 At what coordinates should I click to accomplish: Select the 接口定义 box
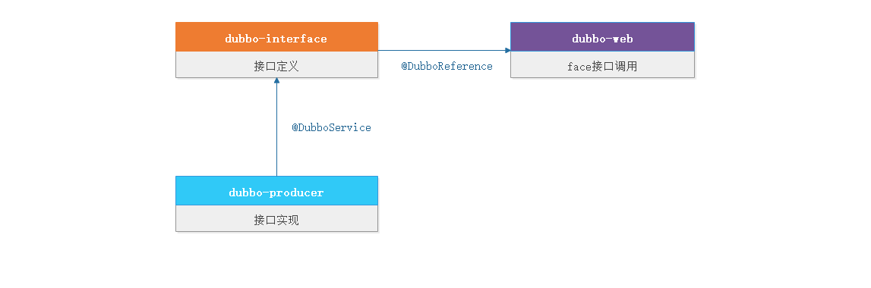[x=276, y=65]
